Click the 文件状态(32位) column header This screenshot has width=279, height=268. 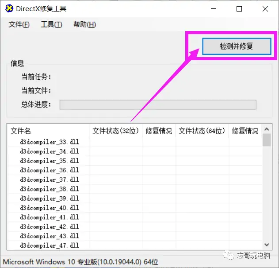115,131
